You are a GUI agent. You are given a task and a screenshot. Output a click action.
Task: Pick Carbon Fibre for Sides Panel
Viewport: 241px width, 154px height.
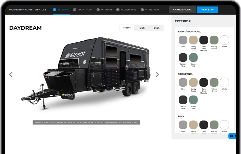[x=183, y=100]
